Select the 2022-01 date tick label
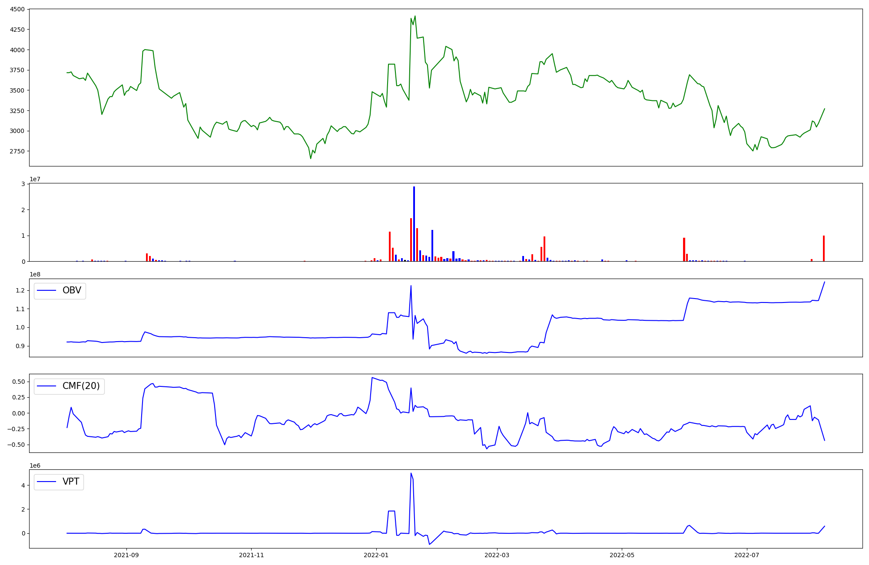This screenshot has width=869, height=565. (376, 555)
